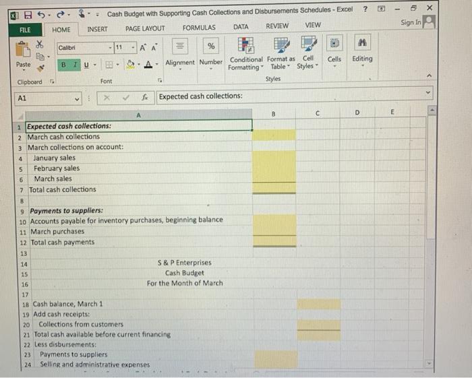Open the borders dropdown arrow
This screenshot has height=378, width=472.
tap(117, 65)
